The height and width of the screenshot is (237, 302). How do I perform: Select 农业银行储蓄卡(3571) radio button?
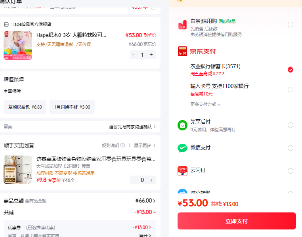tap(291, 69)
